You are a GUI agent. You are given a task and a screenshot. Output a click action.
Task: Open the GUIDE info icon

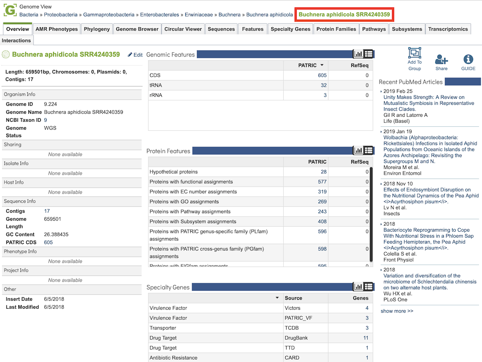(x=468, y=59)
